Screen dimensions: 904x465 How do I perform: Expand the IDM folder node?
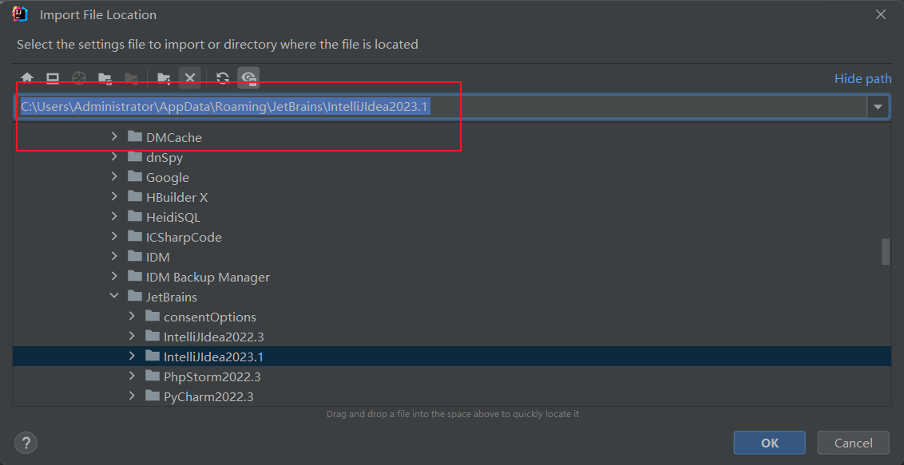114,257
